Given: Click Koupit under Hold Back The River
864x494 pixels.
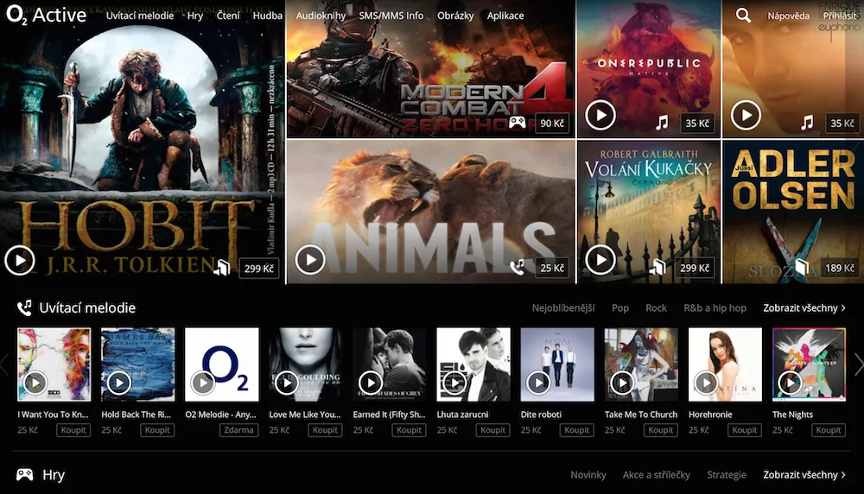Looking at the screenshot, I should [157, 430].
